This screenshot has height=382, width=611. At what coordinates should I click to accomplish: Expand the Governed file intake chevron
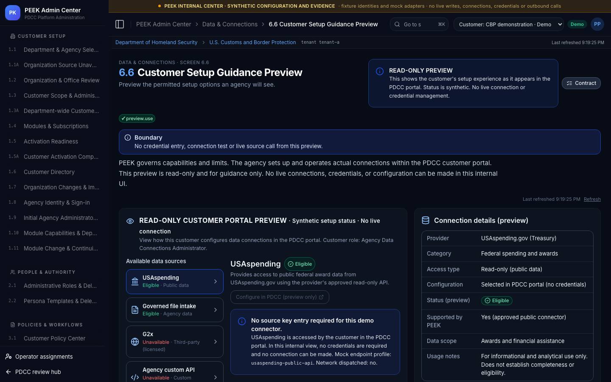point(216,310)
